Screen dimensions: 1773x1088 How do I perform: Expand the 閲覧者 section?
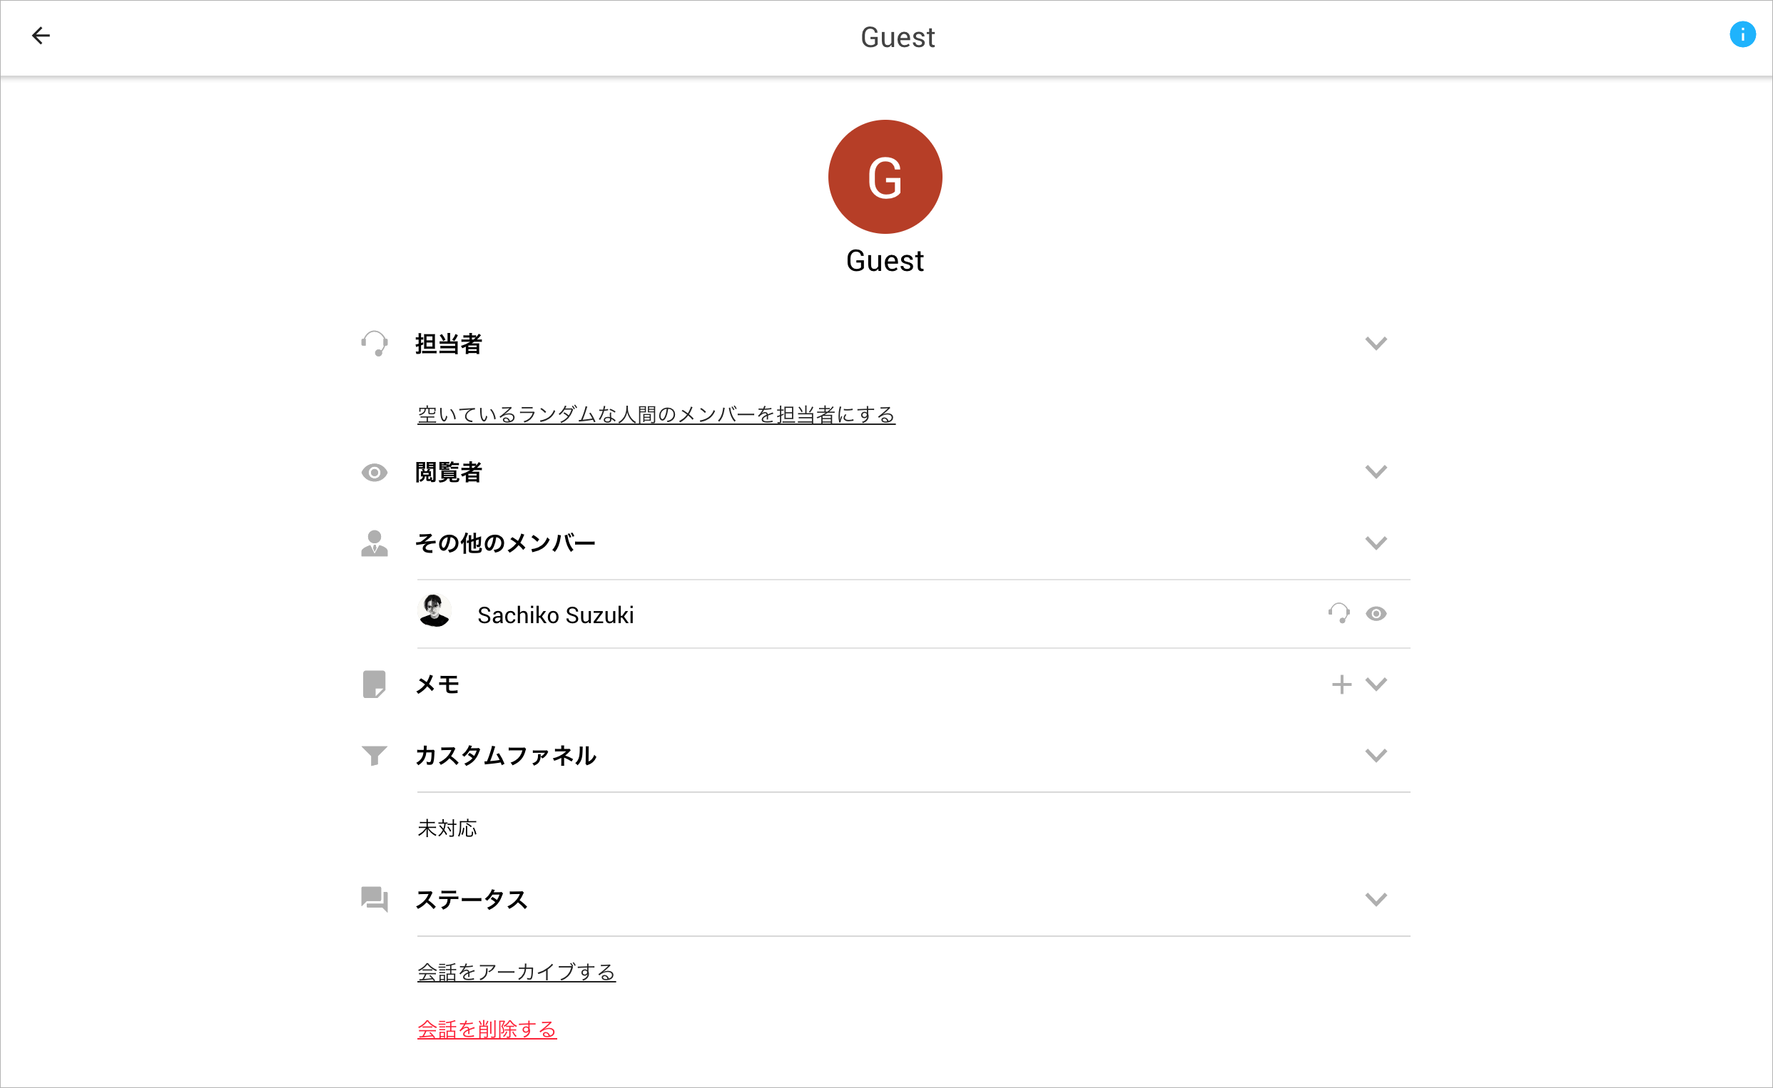[1376, 472]
